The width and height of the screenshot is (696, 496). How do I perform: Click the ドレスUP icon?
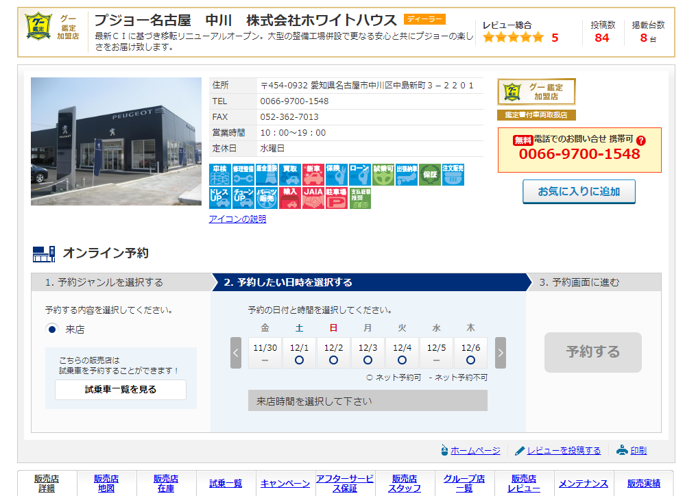tap(219, 198)
